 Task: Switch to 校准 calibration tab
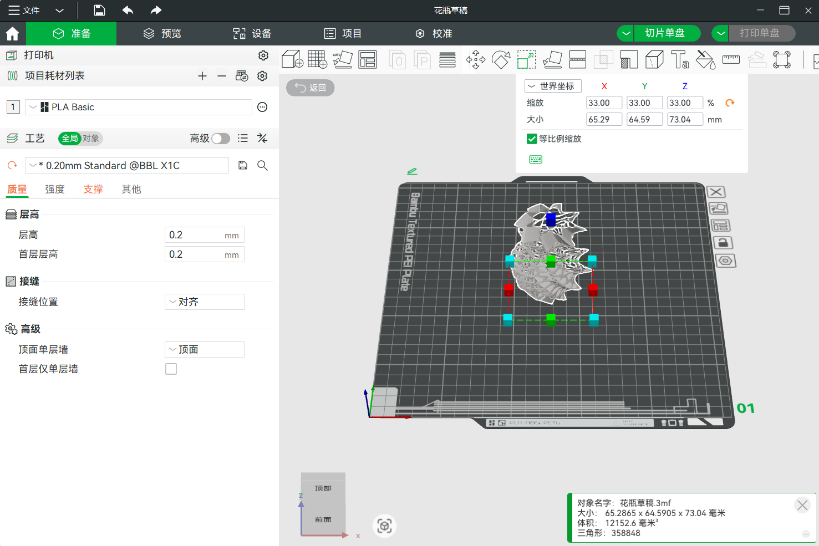pyautogui.click(x=434, y=33)
